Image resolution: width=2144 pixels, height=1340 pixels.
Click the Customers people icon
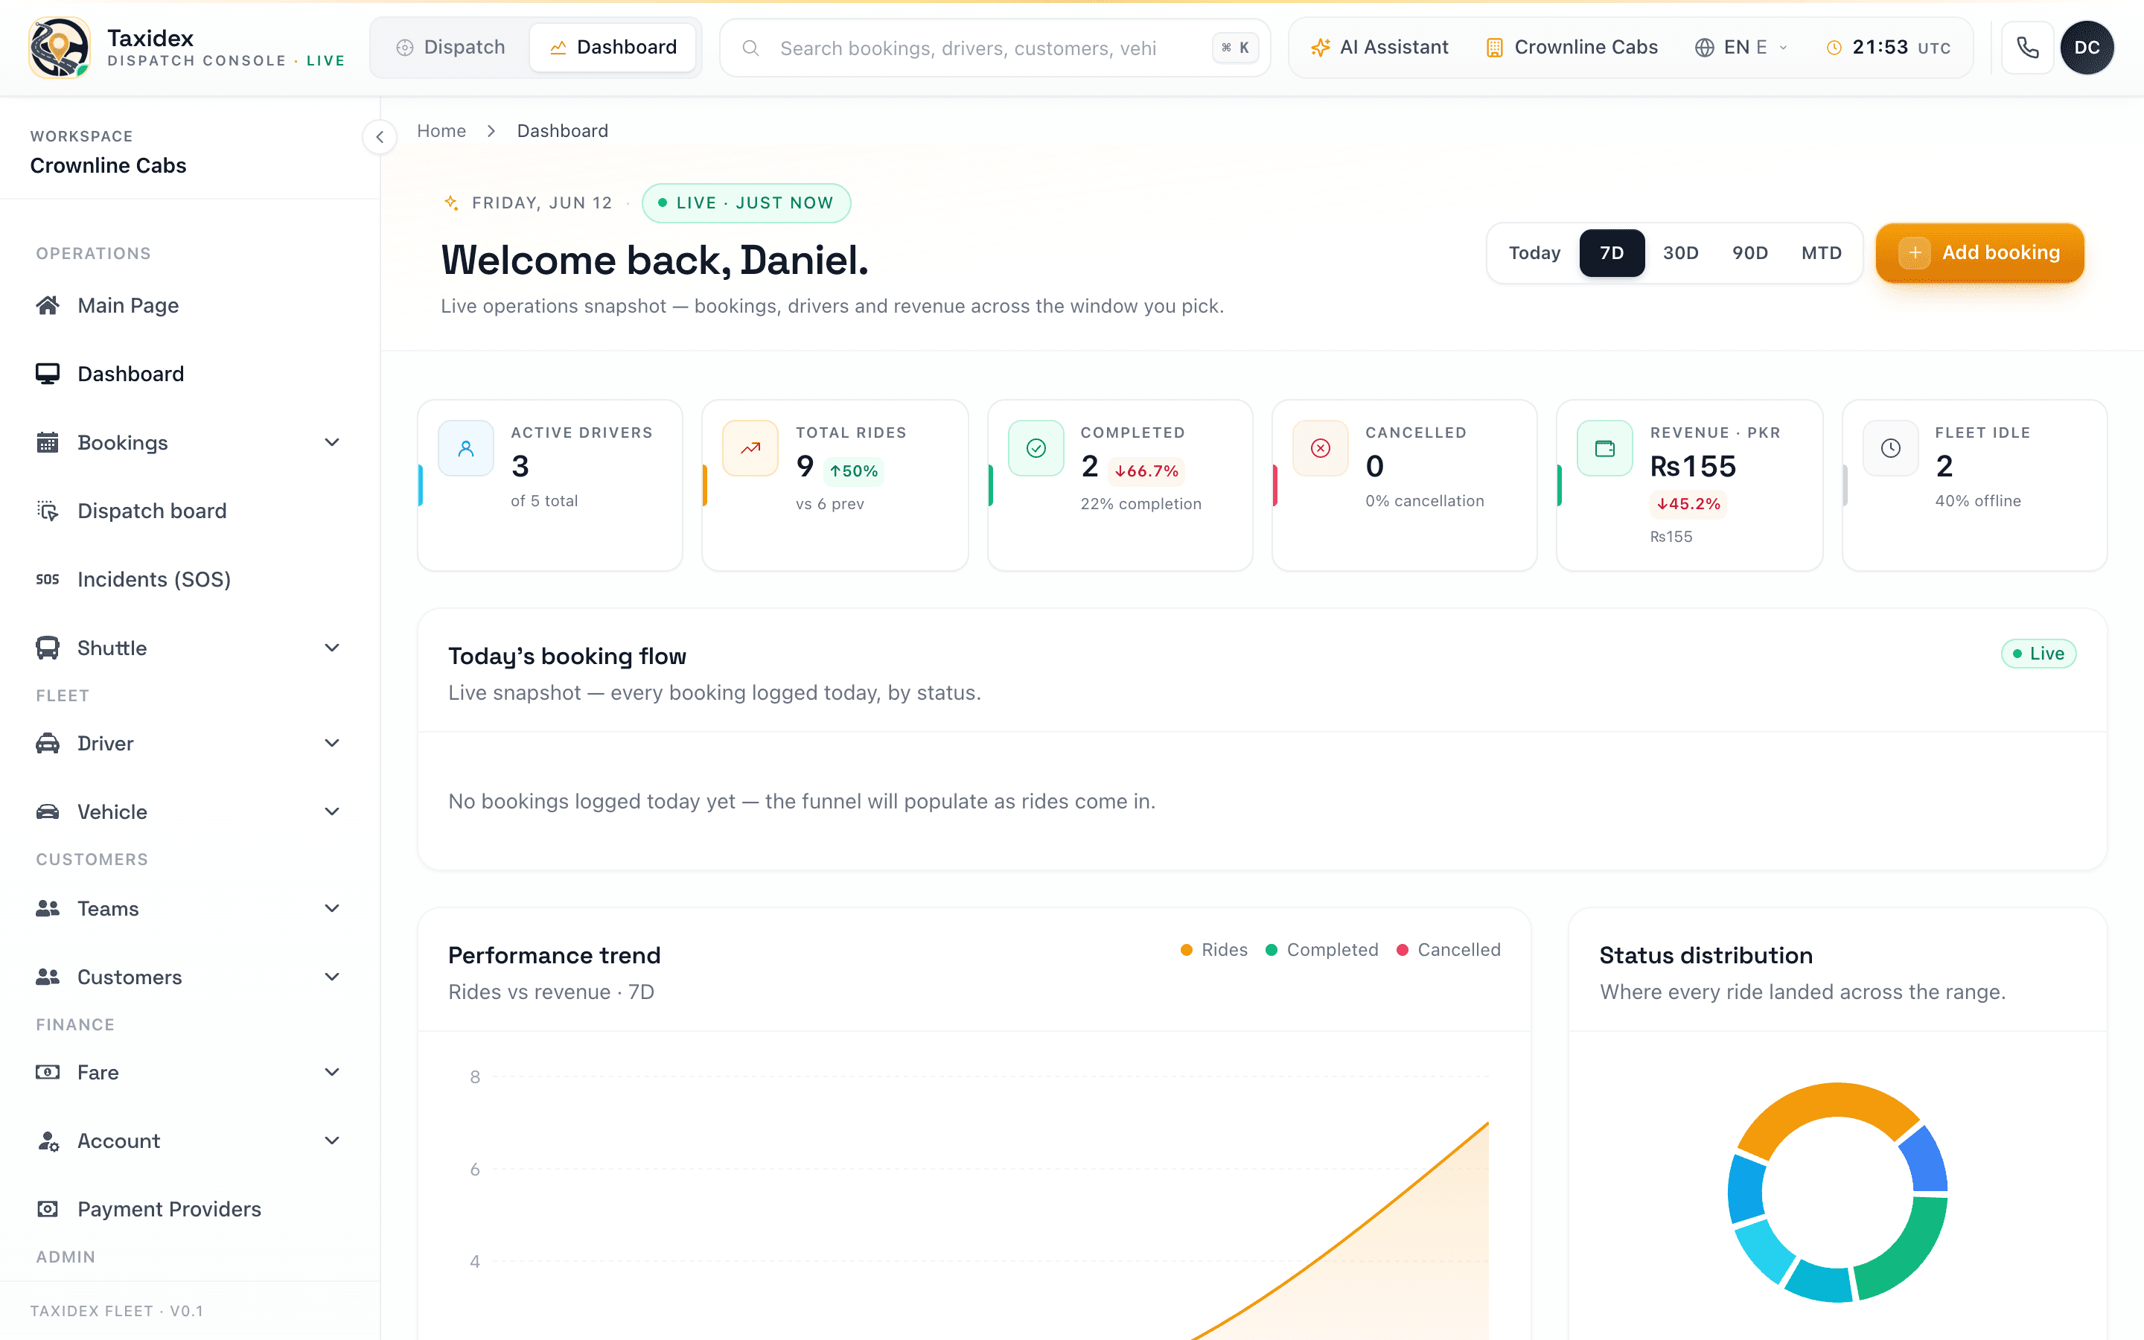tap(48, 977)
